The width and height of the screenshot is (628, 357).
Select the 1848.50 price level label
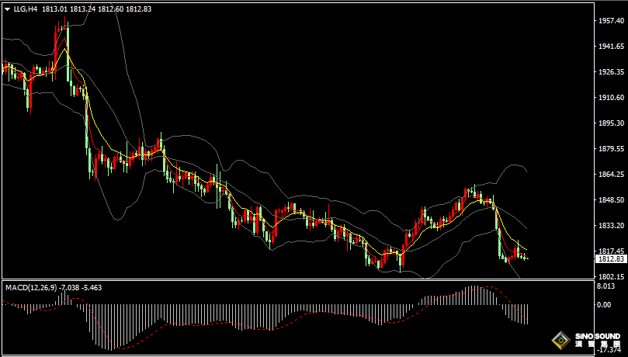(610, 199)
